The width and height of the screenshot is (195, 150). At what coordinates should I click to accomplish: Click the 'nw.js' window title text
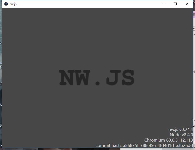coord(13,4)
